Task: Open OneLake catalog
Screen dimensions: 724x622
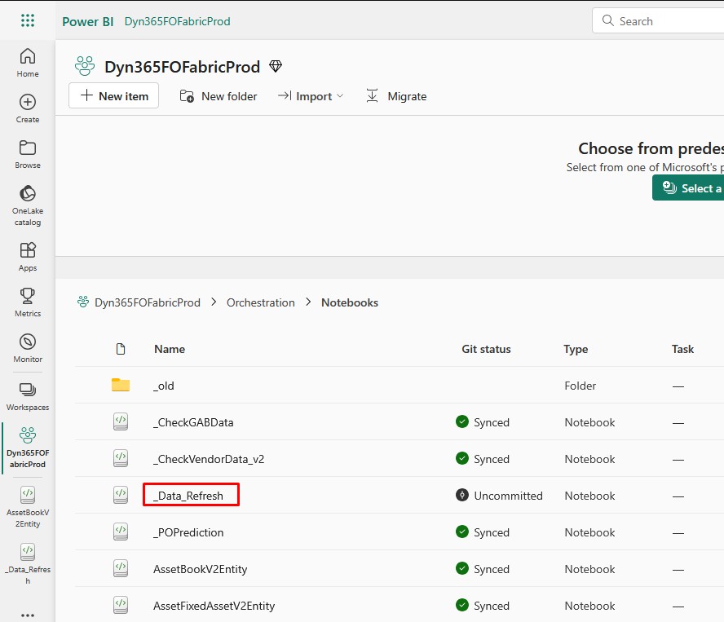Action: (28, 206)
